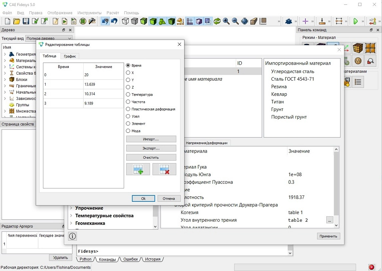382x271 pixels.
Task: Click the brown beam profile icon
Action: click(x=253, y=21)
